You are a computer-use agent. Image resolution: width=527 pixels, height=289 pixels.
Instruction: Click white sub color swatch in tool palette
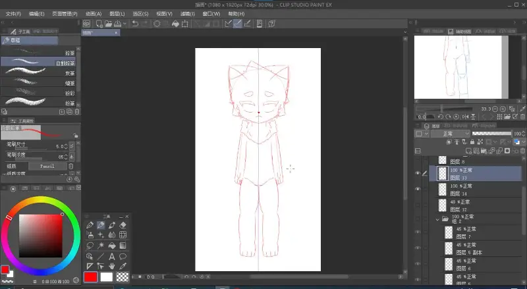click(107, 277)
